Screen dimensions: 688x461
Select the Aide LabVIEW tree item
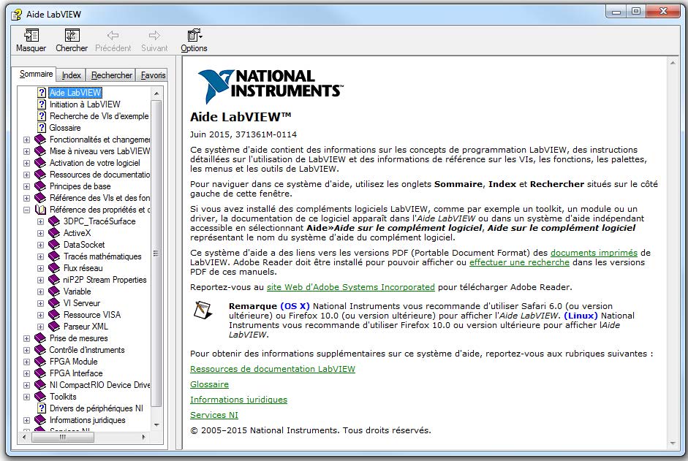pos(75,93)
